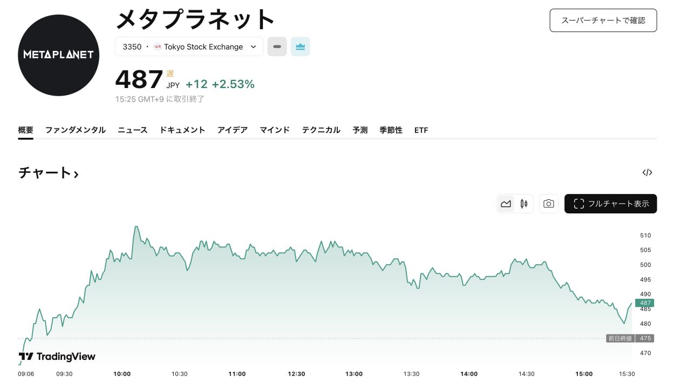Click the gray dash badge icon
This screenshot has width=674, height=389.
pos(277,47)
